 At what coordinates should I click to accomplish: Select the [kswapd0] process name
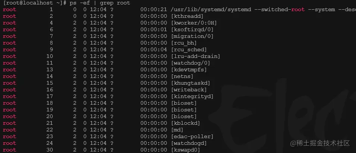tap(186, 150)
